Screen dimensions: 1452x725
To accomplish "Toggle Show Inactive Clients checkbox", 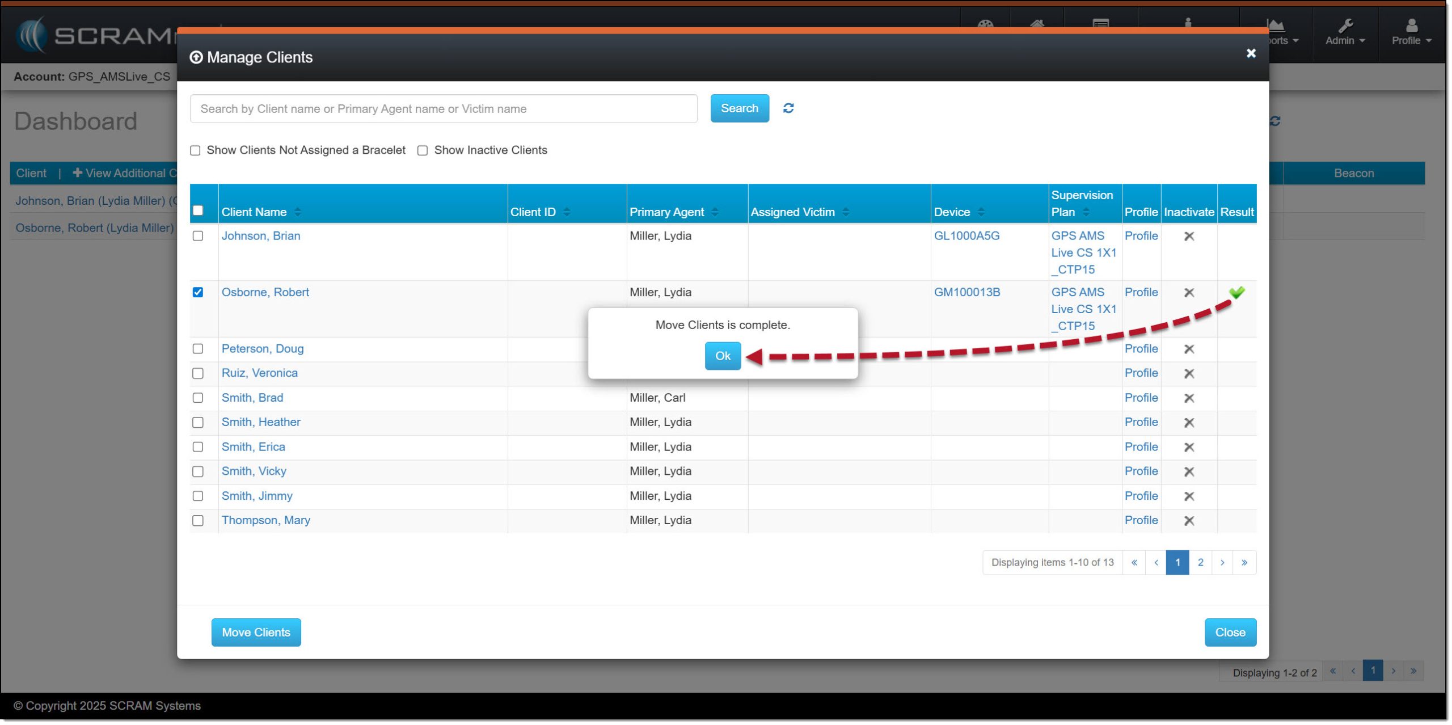I will tap(423, 150).
